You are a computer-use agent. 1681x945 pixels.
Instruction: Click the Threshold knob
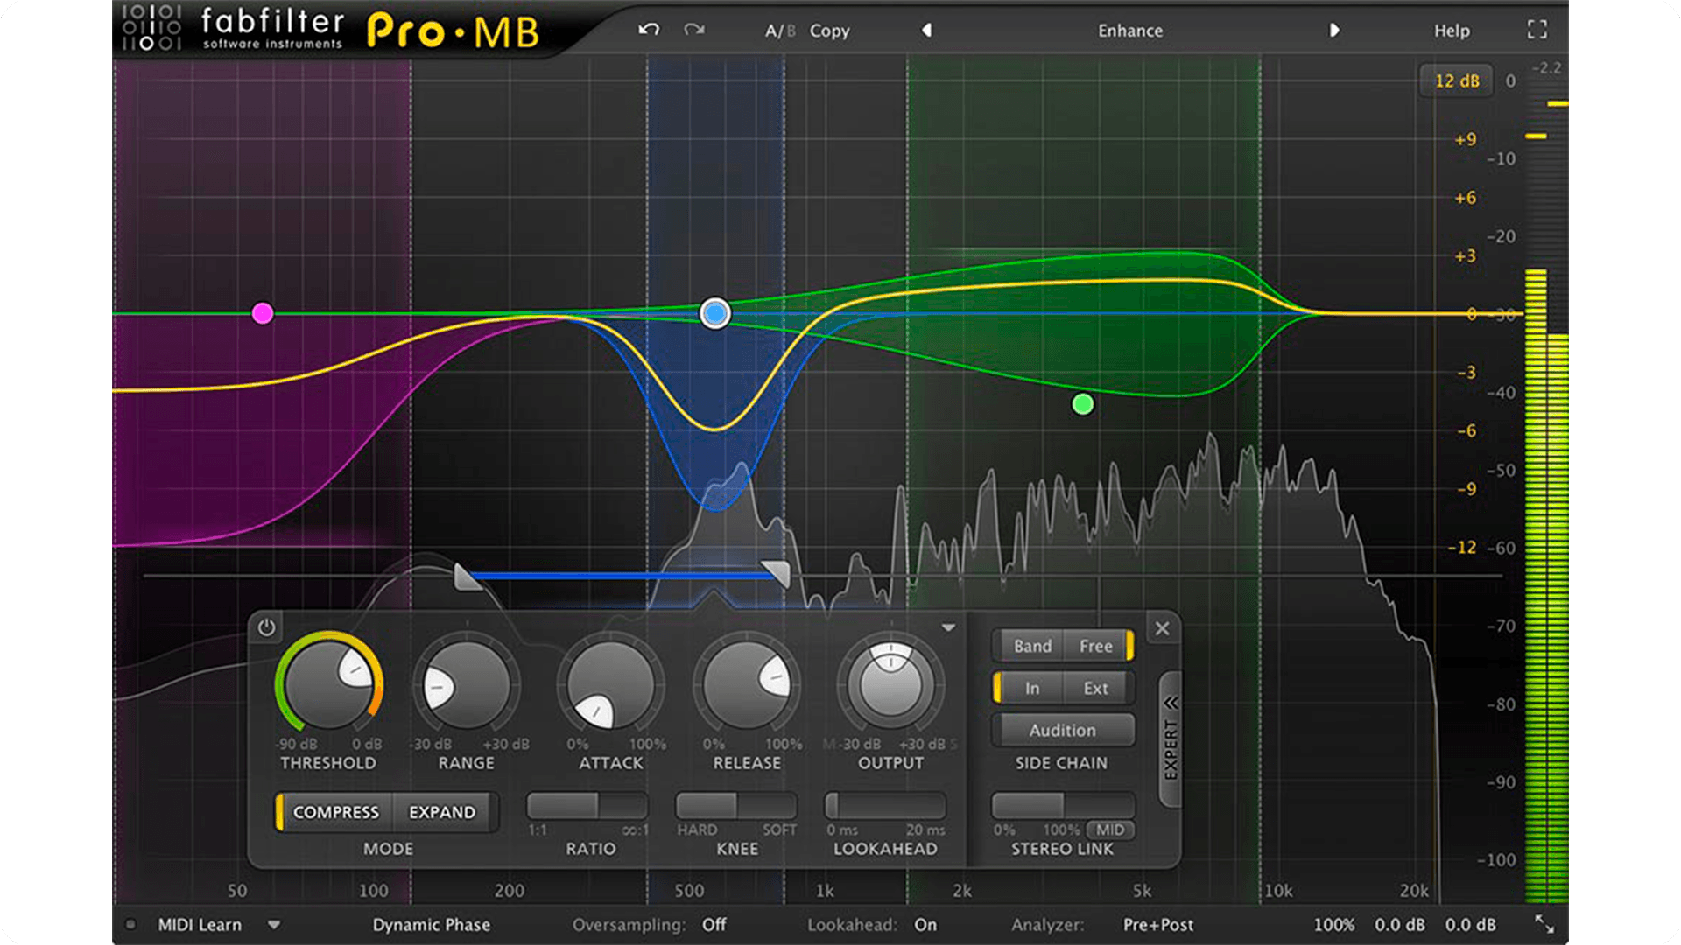(328, 684)
